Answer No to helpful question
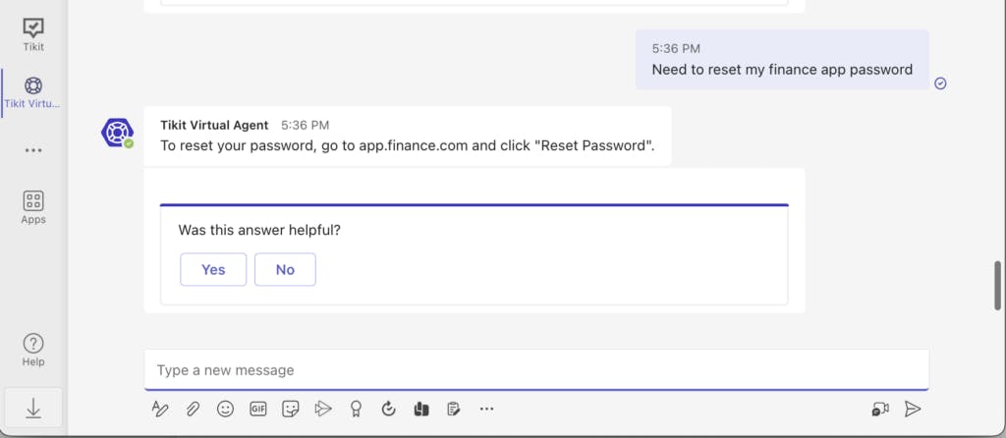Image resolution: width=1006 pixels, height=438 pixels. pos(285,270)
